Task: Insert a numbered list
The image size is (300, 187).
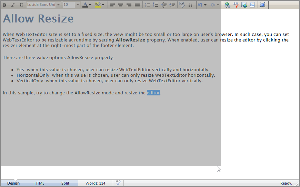Action: (156, 5)
